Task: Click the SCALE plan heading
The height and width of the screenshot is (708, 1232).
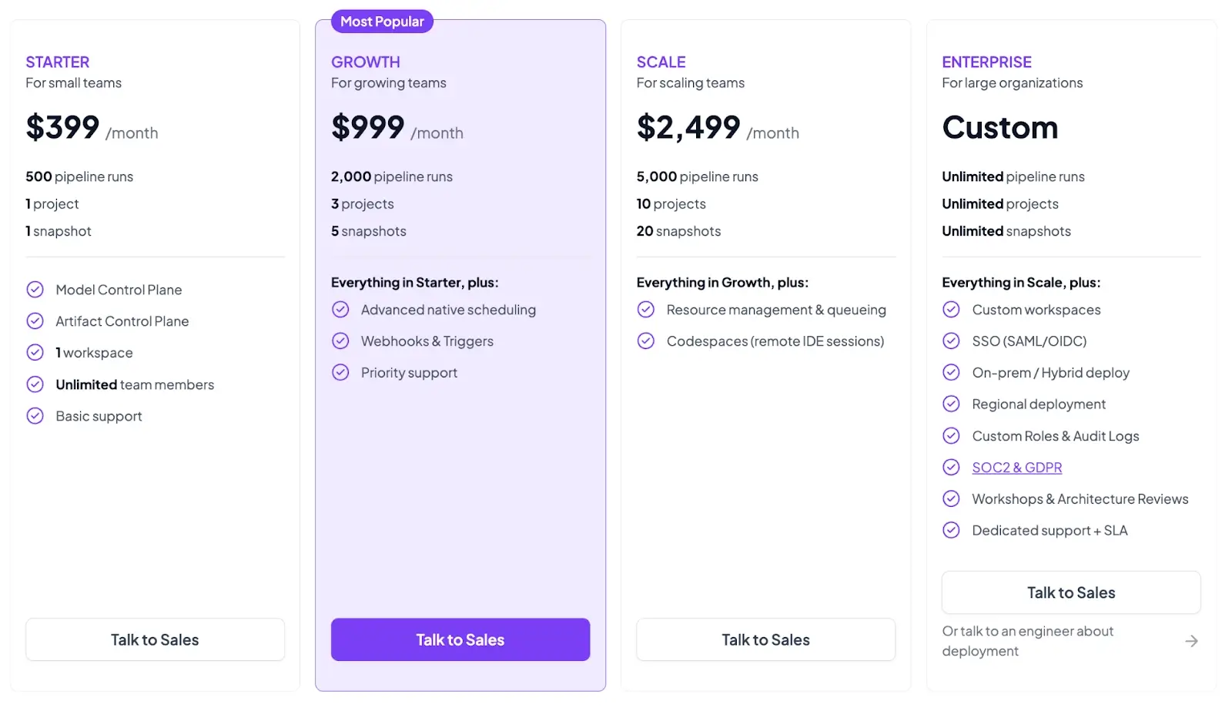Action: (661, 62)
